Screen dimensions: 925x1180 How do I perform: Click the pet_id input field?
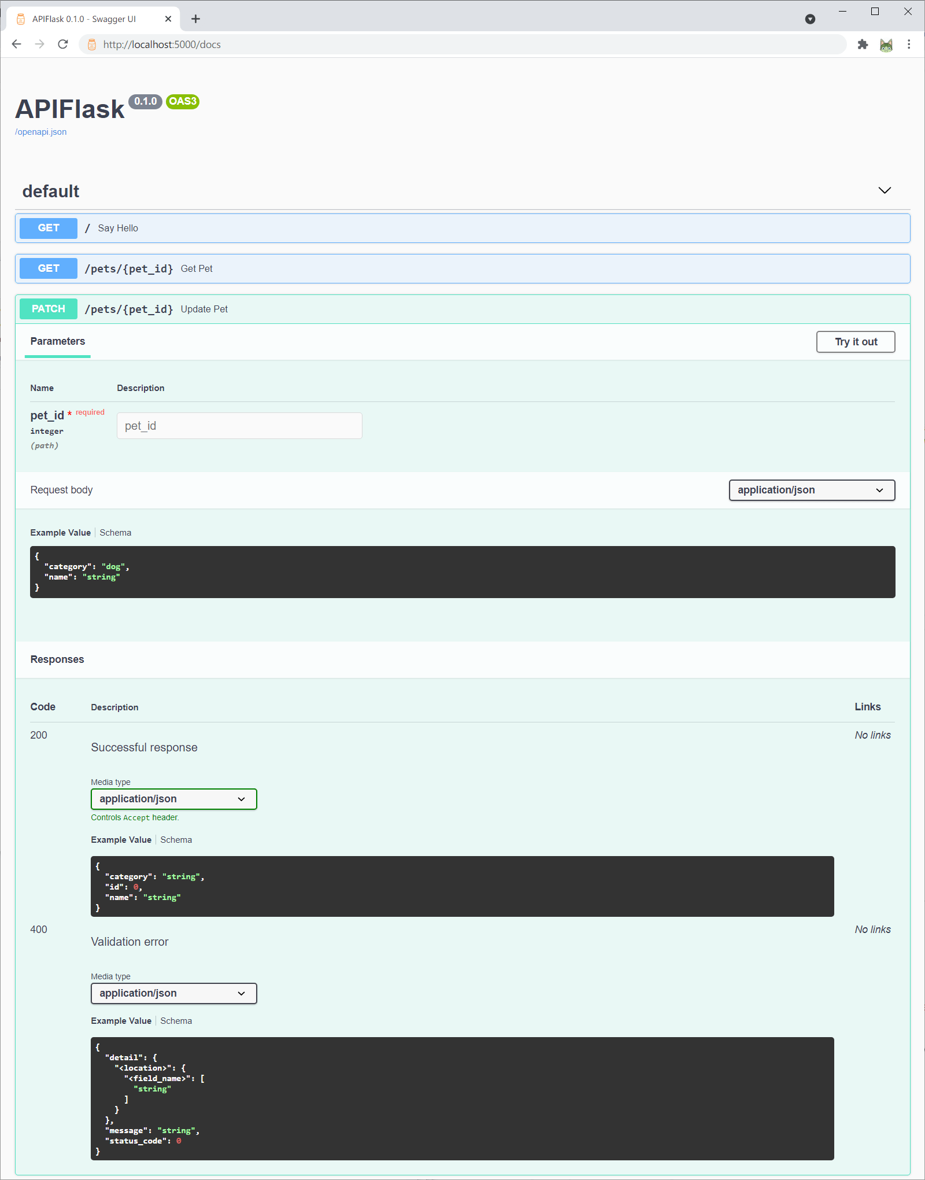pyautogui.click(x=239, y=425)
